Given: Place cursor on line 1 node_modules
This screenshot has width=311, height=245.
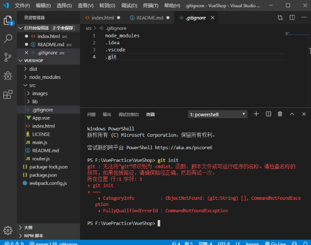Looking at the screenshot, I should click(x=122, y=36).
